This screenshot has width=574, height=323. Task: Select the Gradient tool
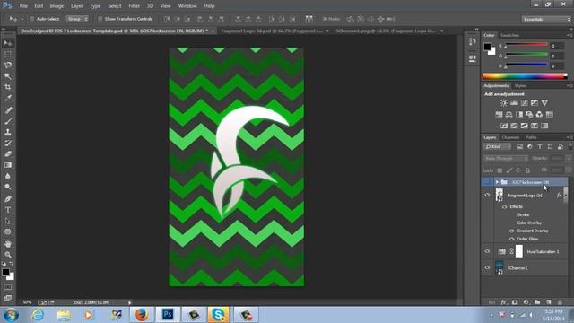pos(8,165)
